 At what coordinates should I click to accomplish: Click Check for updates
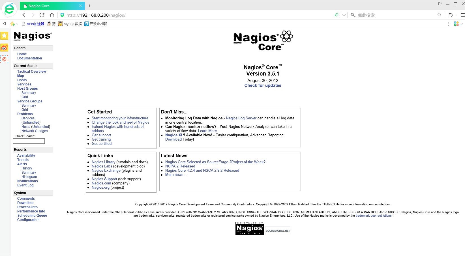pos(263,85)
